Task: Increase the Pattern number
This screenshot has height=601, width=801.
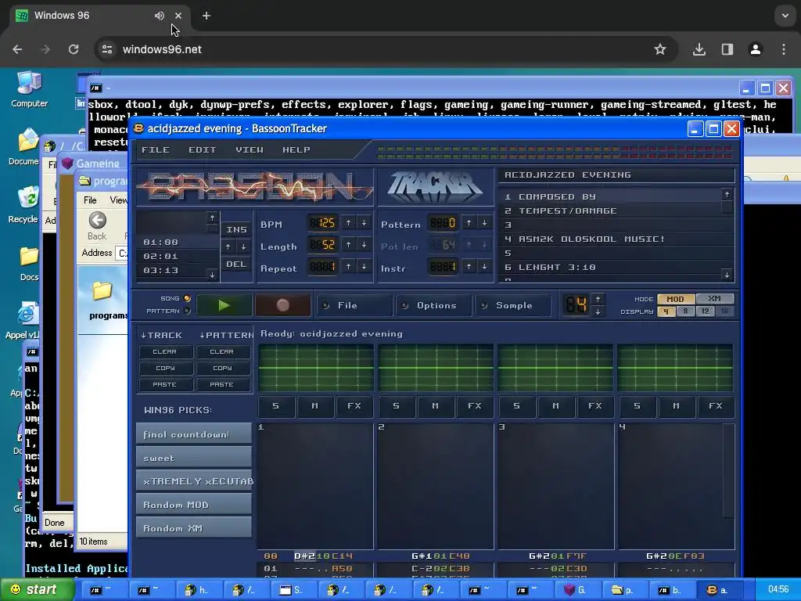Action: (469, 223)
